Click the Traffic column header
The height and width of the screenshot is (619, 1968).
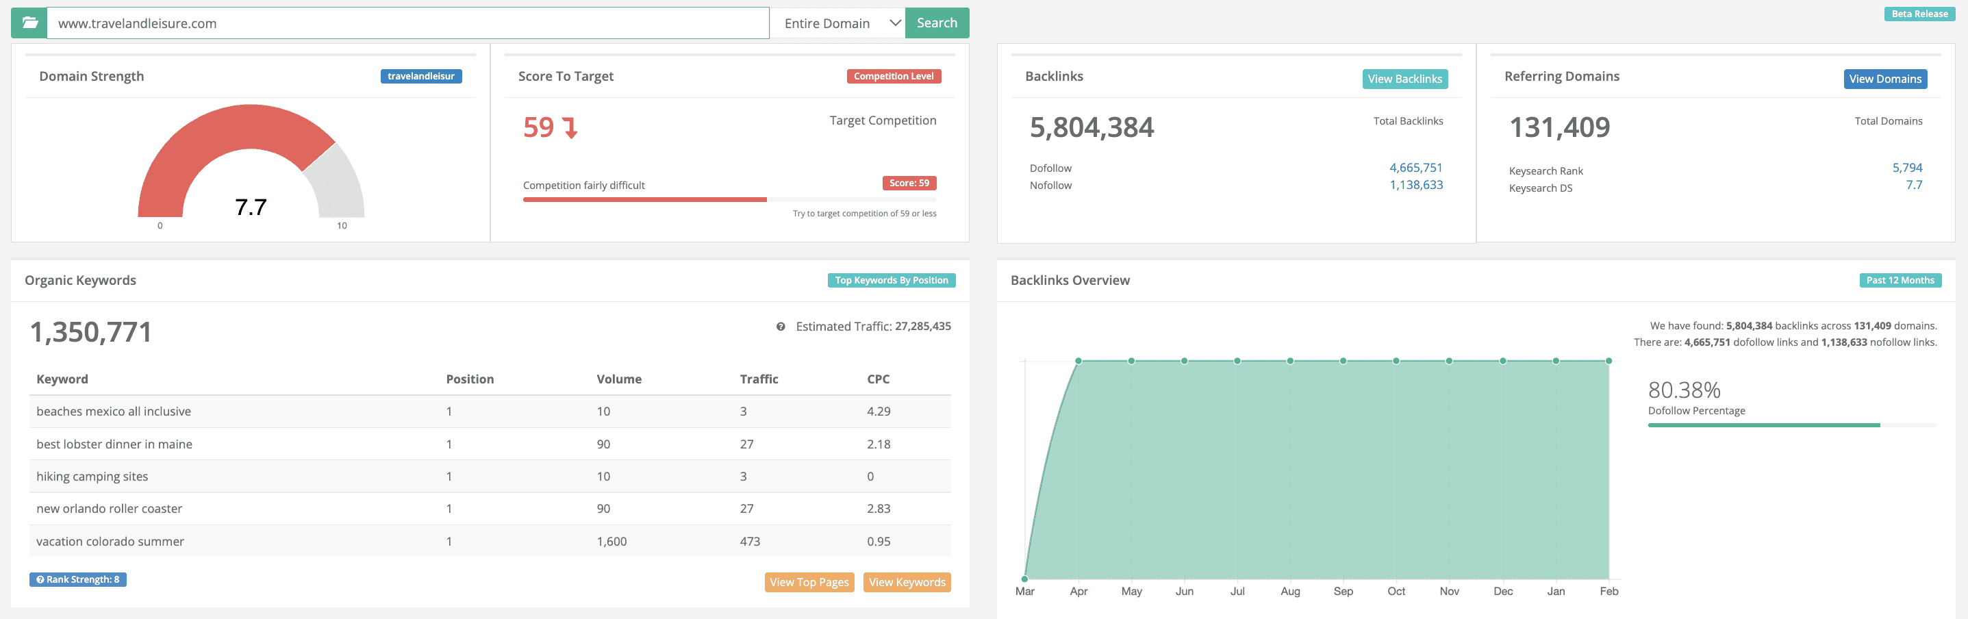click(x=759, y=379)
